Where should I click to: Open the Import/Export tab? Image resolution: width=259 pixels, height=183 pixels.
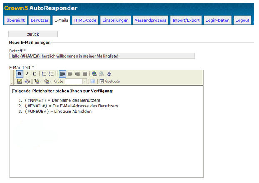(x=186, y=20)
